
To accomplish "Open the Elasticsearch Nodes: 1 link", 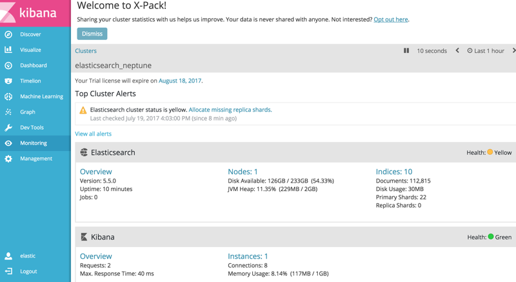I will [243, 172].
